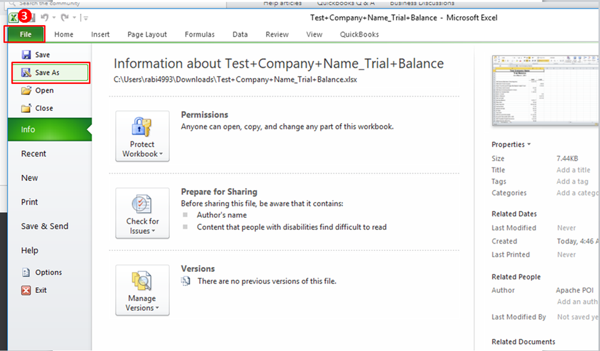The height and width of the screenshot is (351, 600).
Task: Open the Protect Workbook dropdown button
Action: pos(142,137)
